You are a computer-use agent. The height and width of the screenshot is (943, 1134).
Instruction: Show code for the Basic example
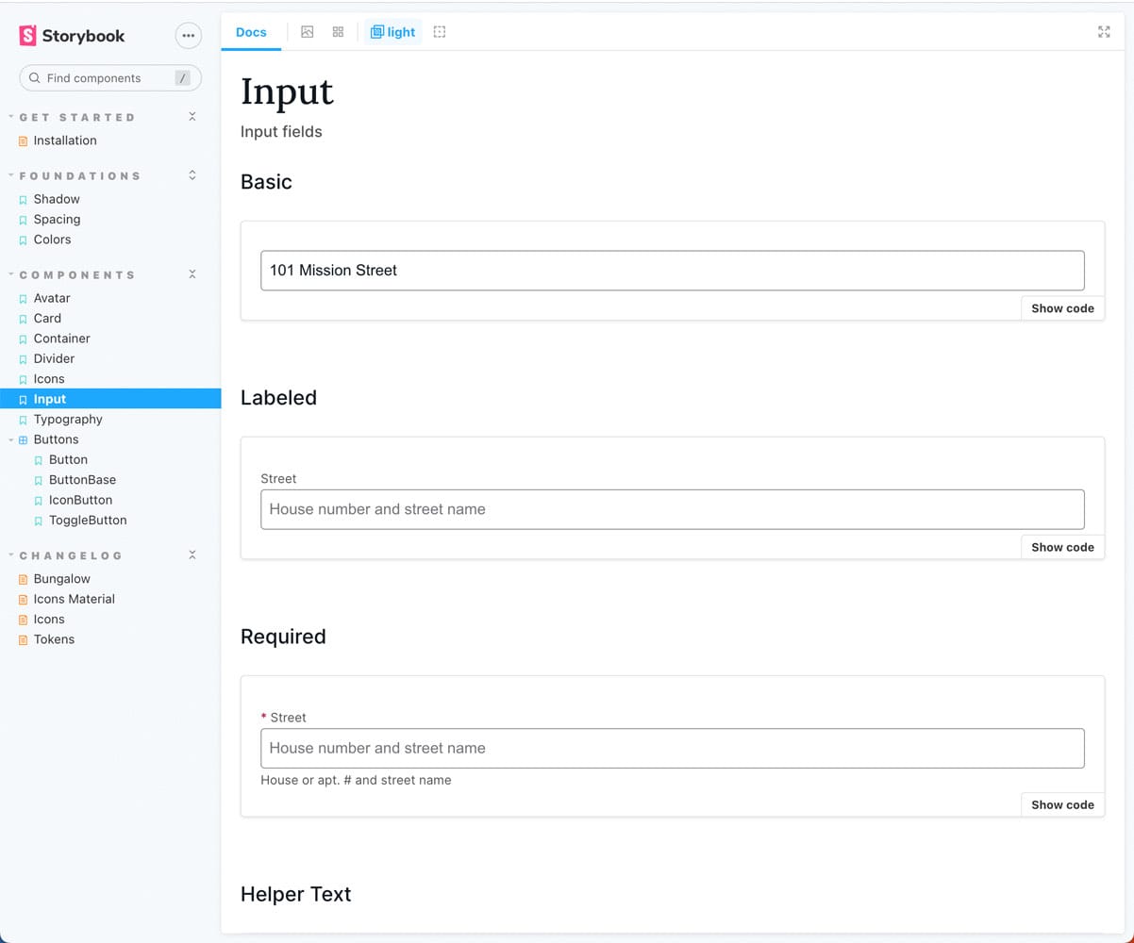click(x=1062, y=308)
